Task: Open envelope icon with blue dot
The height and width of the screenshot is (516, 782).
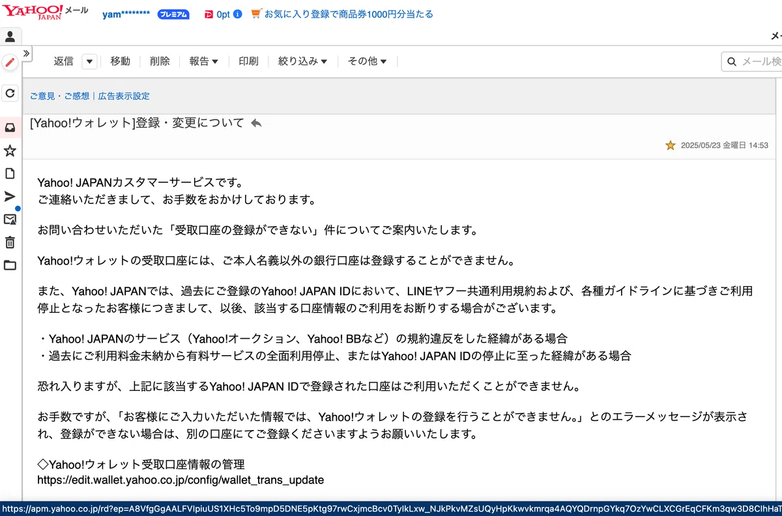Action: pyautogui.click(x=10, y=218)
